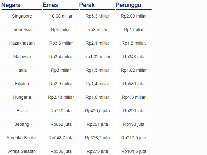Select the Indonesia row name
The width and height of the screenshot is (207, 155).
22,30
